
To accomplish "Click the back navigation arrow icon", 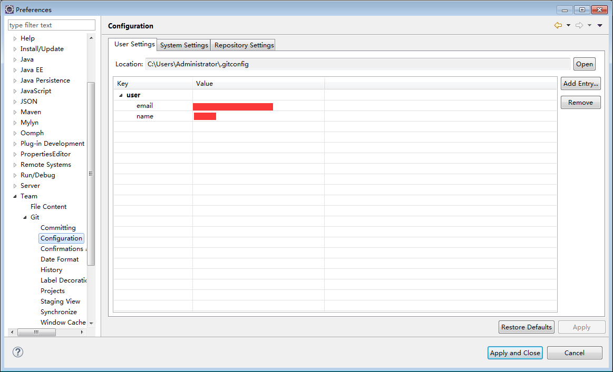I will (558, 25).
